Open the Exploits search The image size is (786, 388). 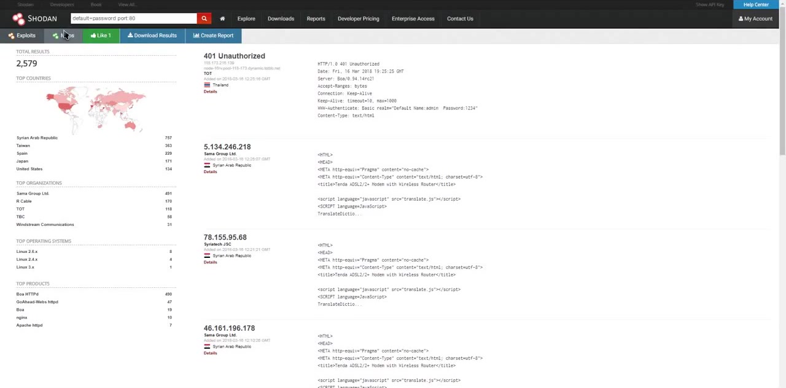[x=22, y=36]
